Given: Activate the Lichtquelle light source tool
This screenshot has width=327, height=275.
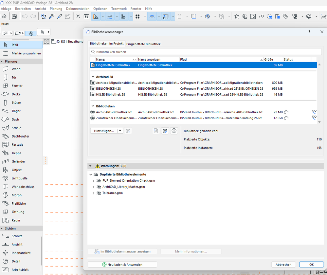Looking at the screenshot, I should coord(20,178).
